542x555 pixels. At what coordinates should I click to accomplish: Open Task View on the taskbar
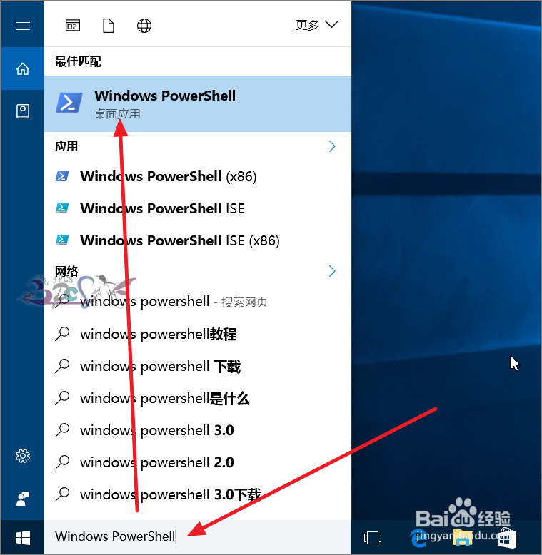372,538
